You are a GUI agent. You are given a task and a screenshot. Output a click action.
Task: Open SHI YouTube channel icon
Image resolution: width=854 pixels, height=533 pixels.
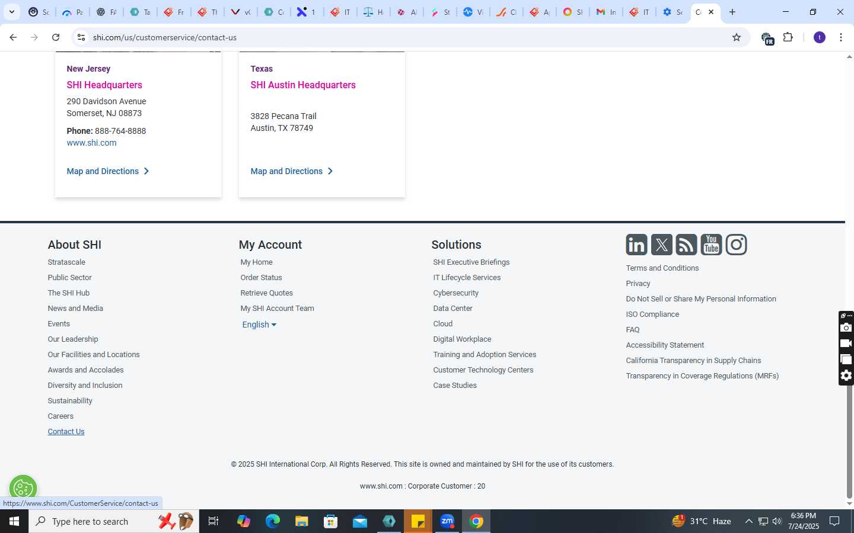[x=711, y=245]
